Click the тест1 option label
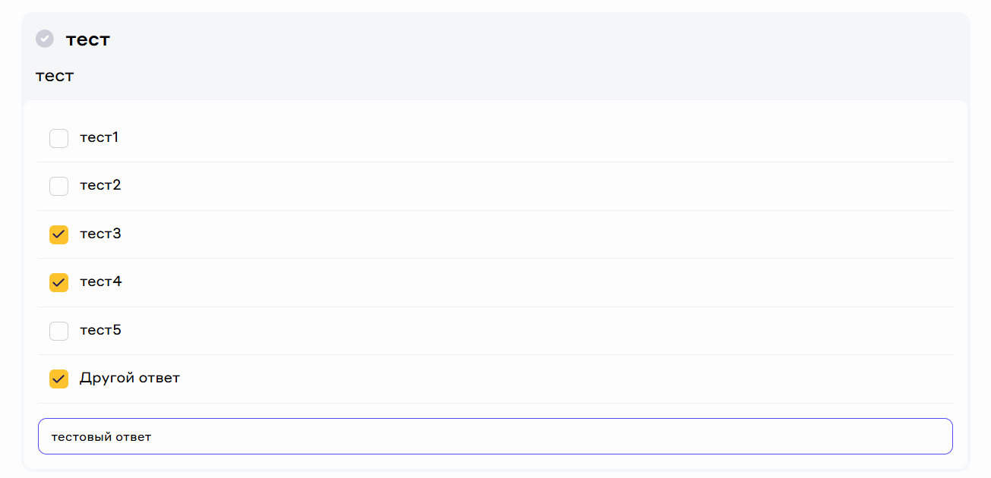Viewport: 991px width, 478px height. (99, 137)
